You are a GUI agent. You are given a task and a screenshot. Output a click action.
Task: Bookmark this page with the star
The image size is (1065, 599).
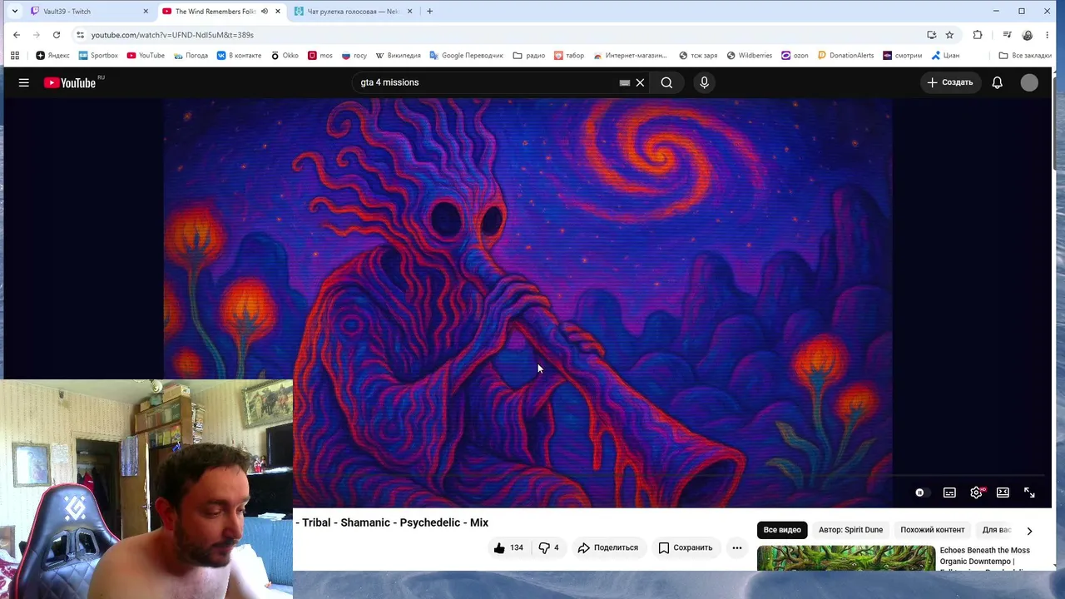[949, 35]
